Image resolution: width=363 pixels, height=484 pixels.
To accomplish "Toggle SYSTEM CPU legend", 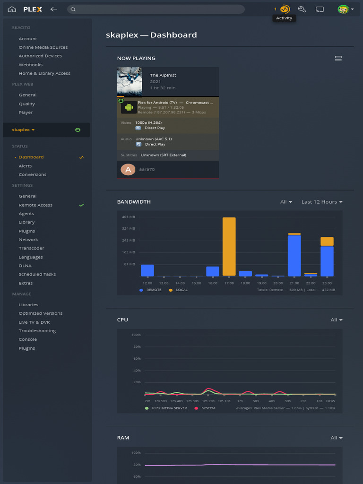I will coord(205,408).
